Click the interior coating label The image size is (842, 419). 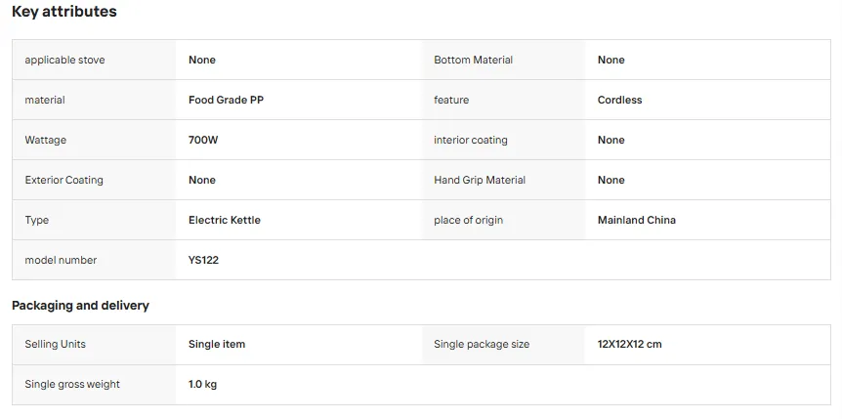pyautogui.click(x=471, y=140)
